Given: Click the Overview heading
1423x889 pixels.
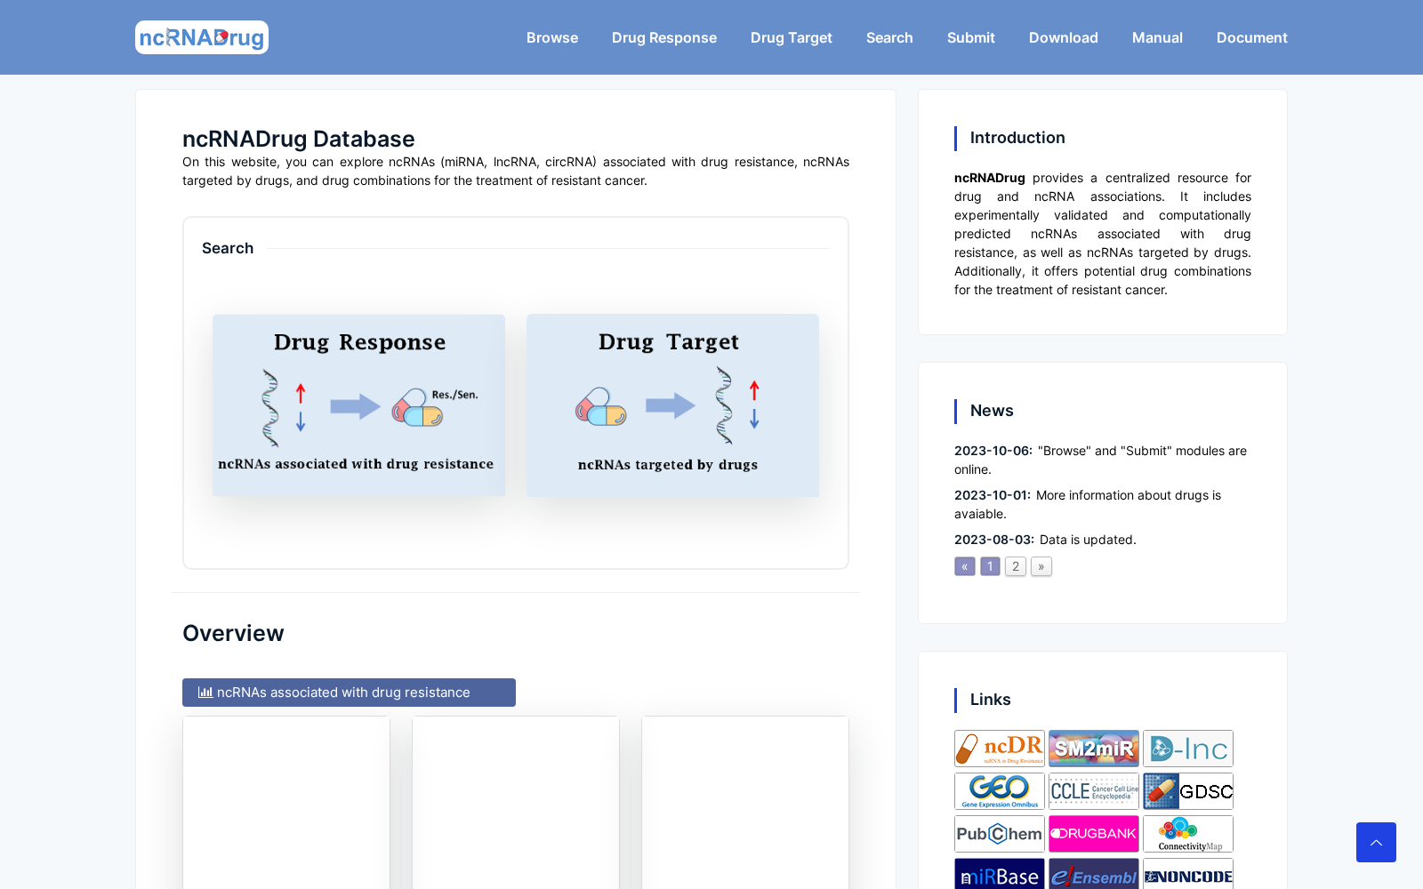Looking at the screenshot, I should (233, 633).
